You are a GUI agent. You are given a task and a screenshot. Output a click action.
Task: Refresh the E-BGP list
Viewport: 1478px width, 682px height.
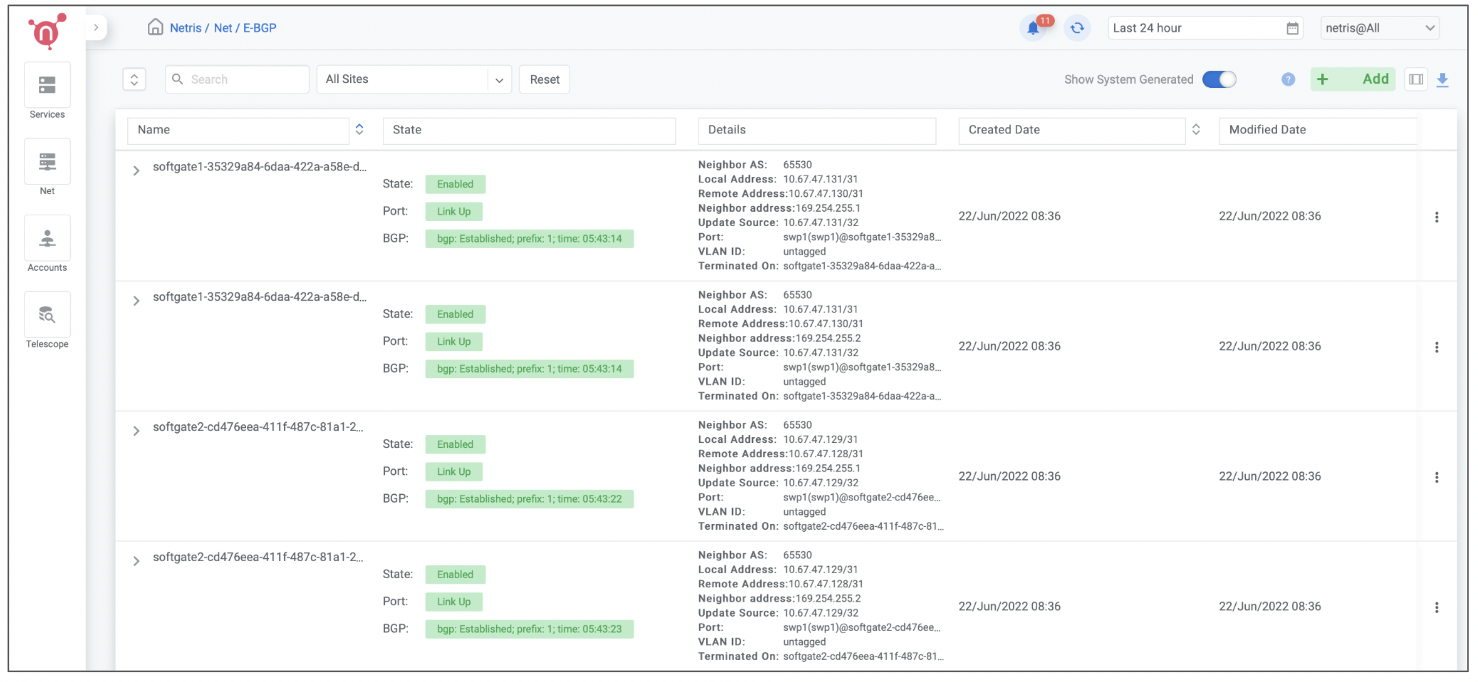click(x=1077, y=27)
